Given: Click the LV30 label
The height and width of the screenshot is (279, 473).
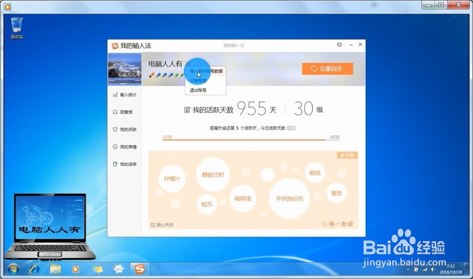Looking at the screenshot, I should pos(167,137).
